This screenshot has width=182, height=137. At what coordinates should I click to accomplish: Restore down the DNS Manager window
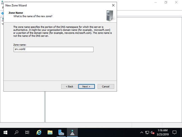point(166,2)
